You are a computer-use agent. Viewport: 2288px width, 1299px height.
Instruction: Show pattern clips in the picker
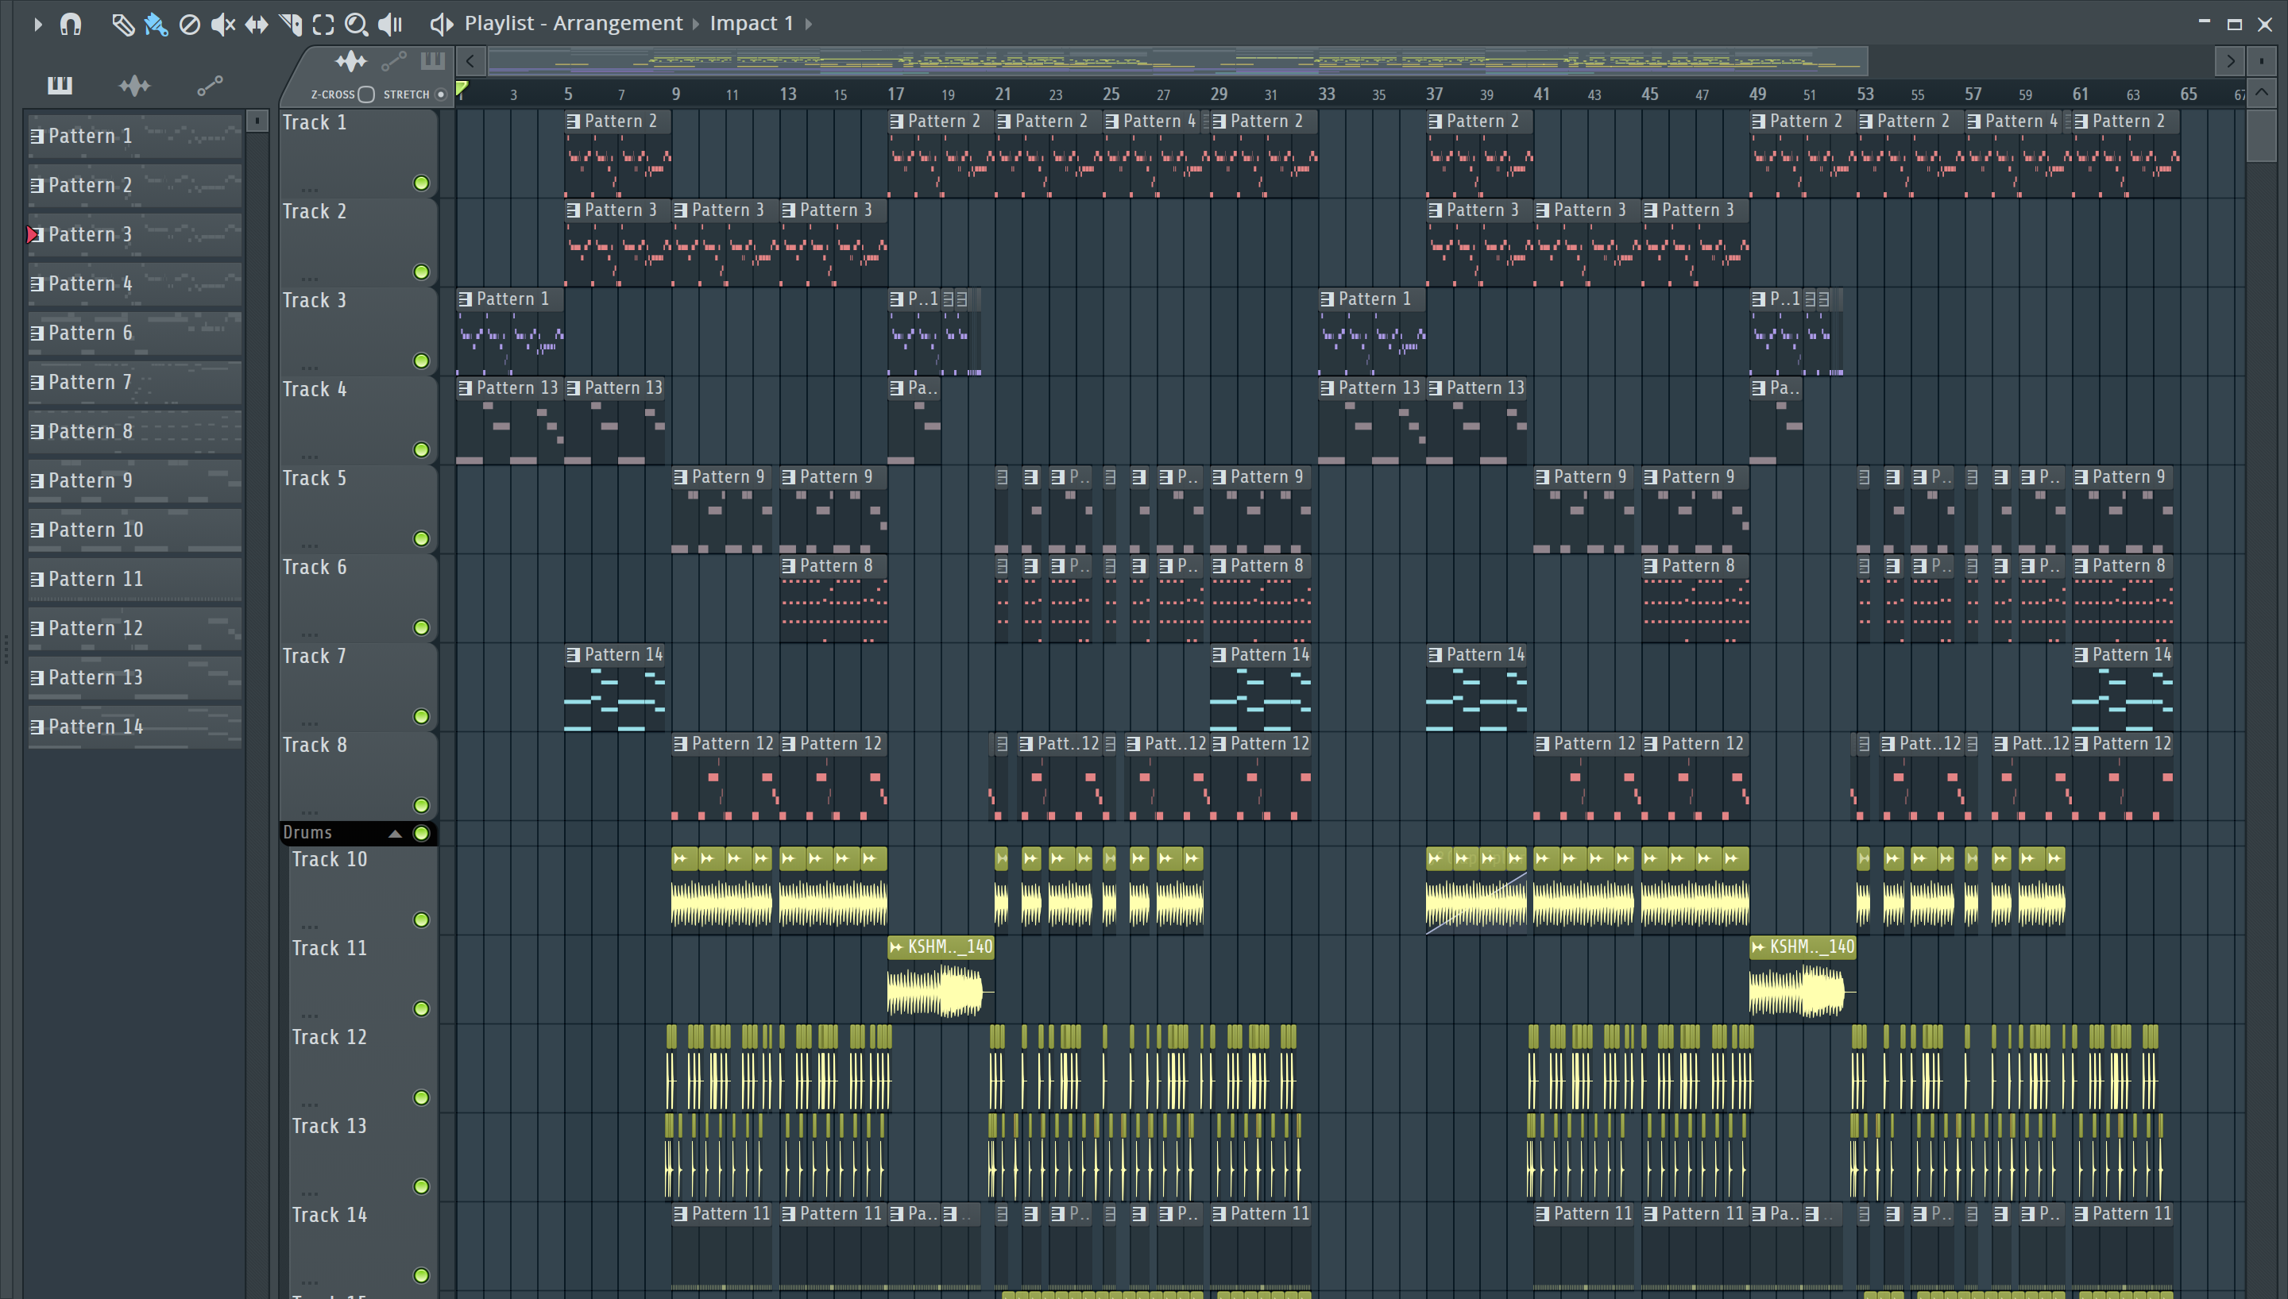(60, 86)
